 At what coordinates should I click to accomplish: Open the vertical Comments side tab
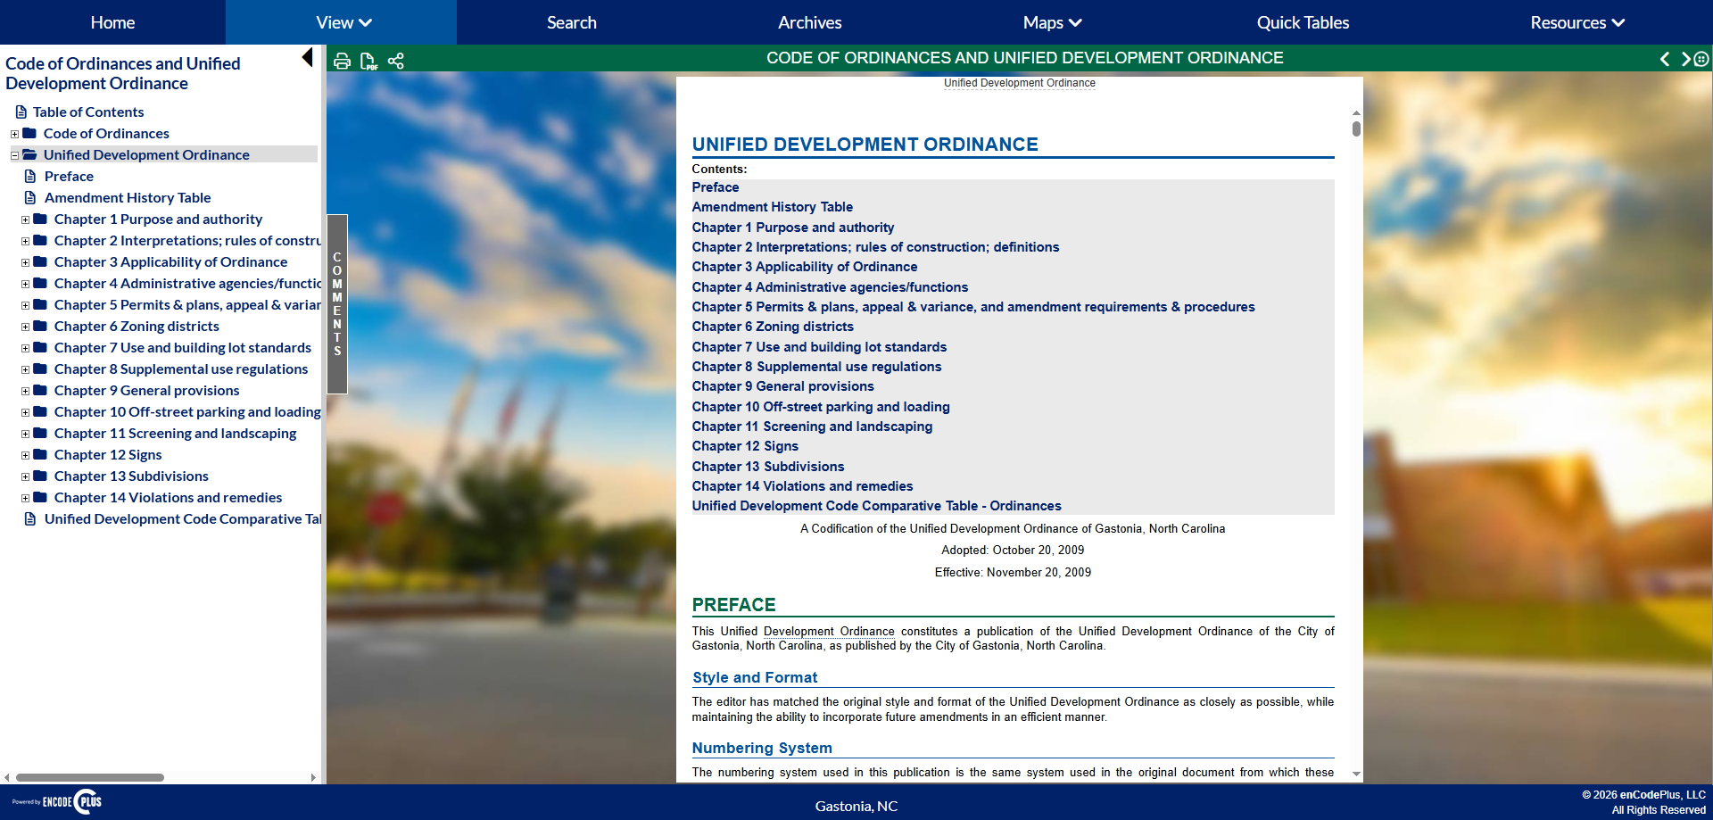(x=337, y=304)
